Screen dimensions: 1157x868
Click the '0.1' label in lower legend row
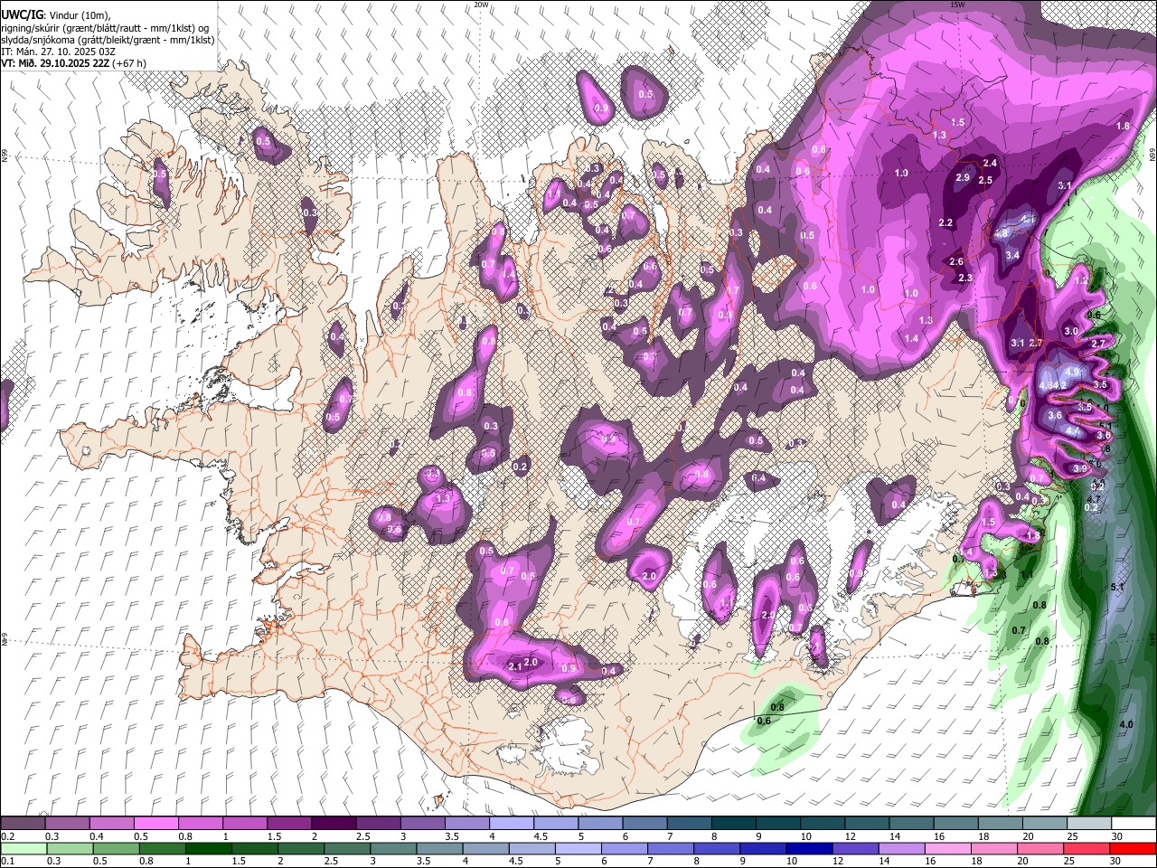tap(7, 862)
